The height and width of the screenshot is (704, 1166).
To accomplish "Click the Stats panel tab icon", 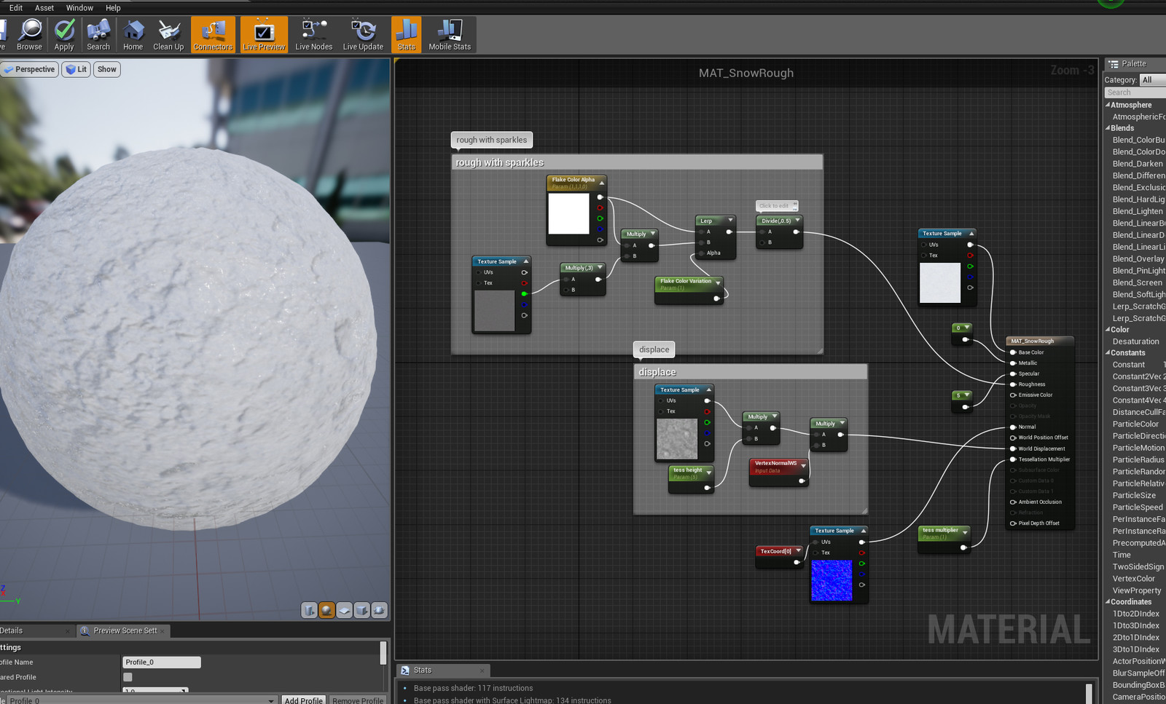I will click(404, 670).
